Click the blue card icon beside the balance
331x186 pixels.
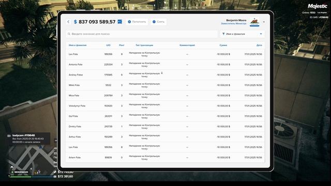coord(119,22)
